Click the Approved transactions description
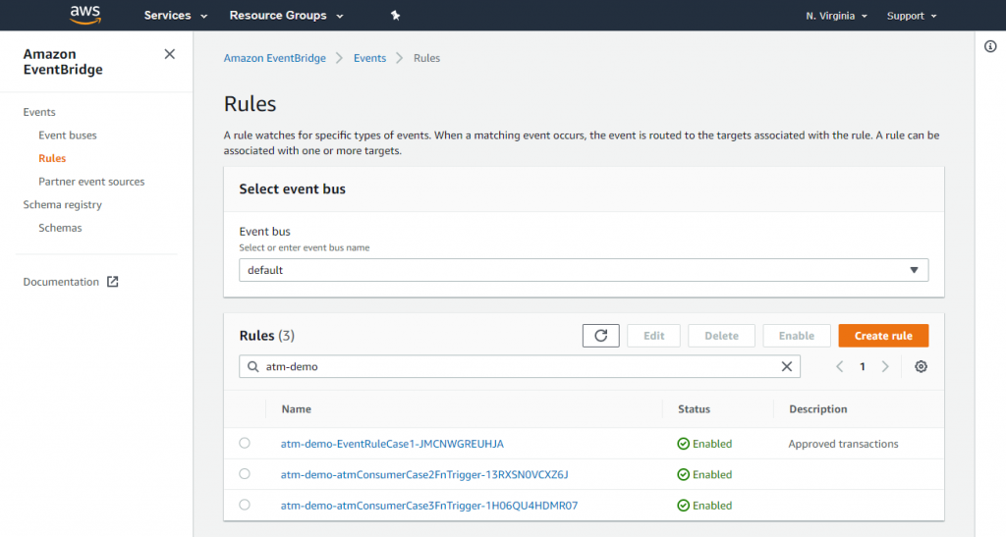1006x537 pixels. [x=843, y=444]
